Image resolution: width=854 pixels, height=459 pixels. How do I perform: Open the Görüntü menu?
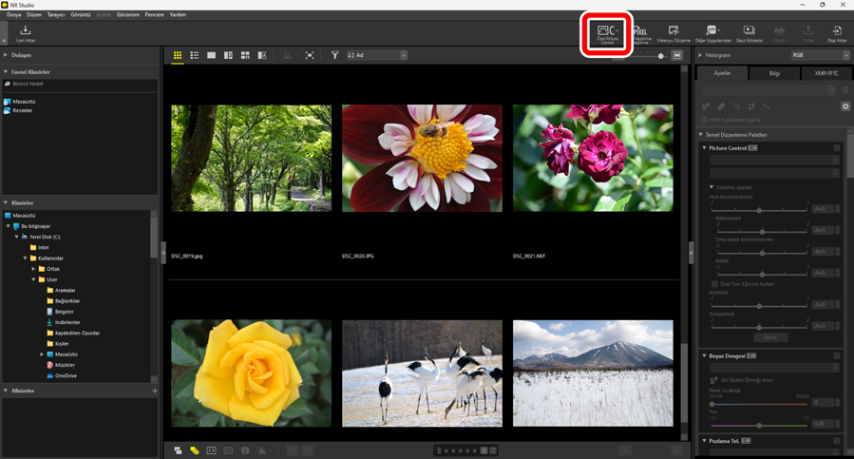point(80,15)
